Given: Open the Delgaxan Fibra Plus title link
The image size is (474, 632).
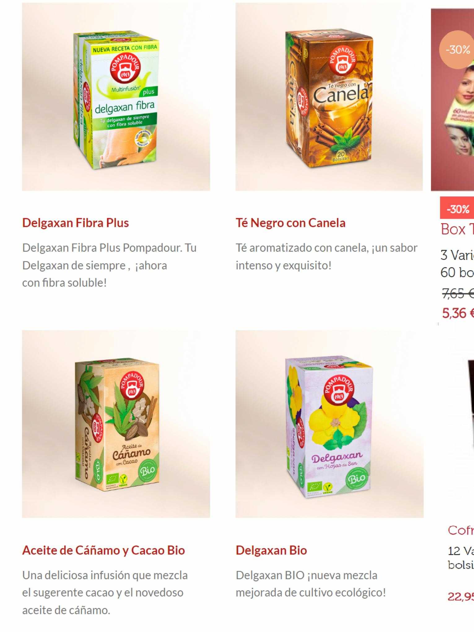Looking at the screenshot, I should click(76, 223).
